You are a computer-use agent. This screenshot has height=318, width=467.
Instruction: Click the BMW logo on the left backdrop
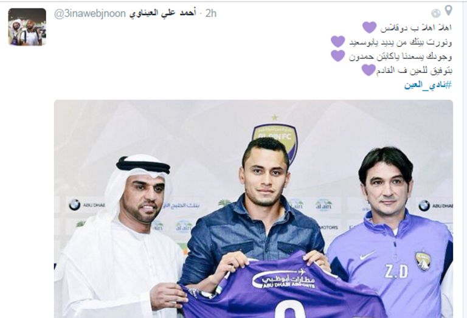74,205
